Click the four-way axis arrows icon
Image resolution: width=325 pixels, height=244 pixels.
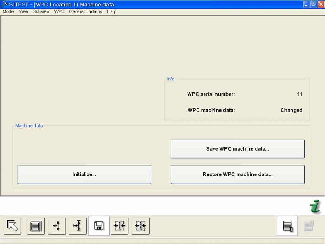coord(57,226)
